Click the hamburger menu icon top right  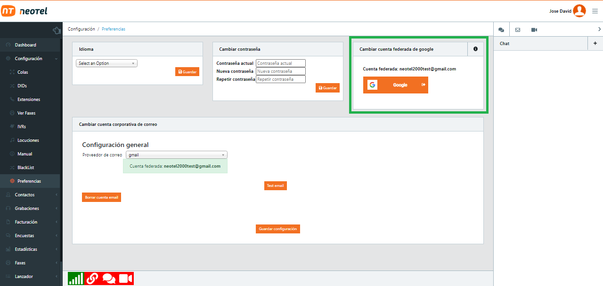[x=595, y=11]
